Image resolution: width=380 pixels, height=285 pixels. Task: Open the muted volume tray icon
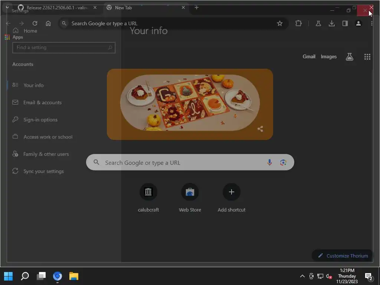(329, 276)
